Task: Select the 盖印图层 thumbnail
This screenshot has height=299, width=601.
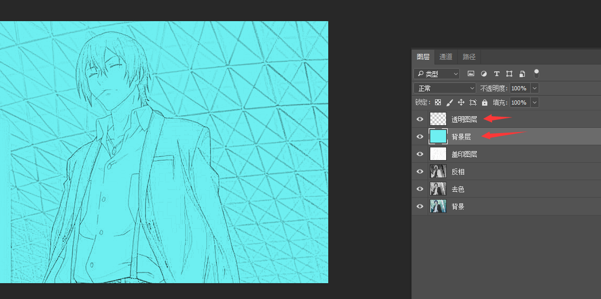Action: tap(438, 154)
